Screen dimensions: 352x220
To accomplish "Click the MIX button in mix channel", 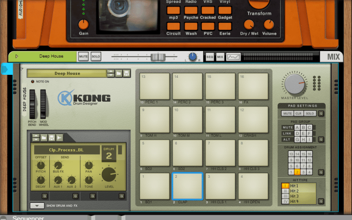I will click(220, 57).
